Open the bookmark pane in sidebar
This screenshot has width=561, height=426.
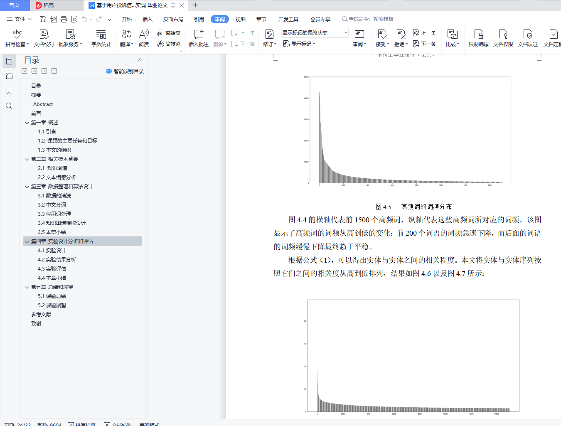click(x=9, y=91)
